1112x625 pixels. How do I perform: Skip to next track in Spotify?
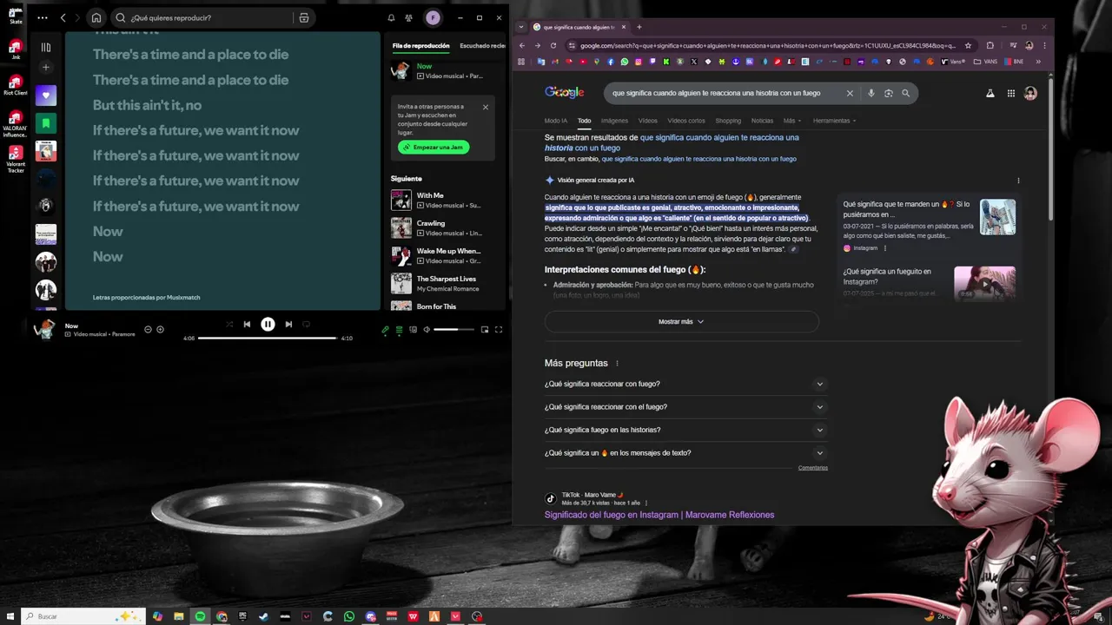(288, 324)
